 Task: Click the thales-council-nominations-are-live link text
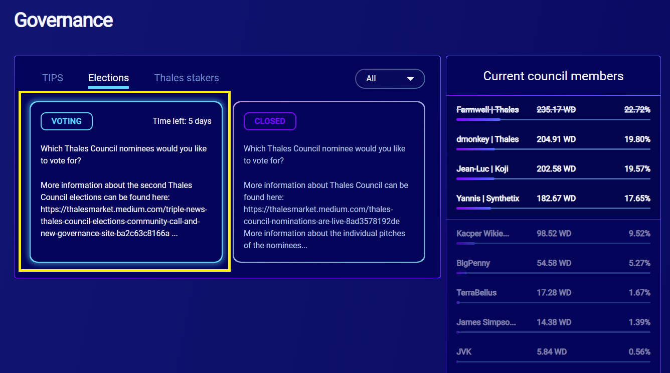pyautogui.click(x=321, y=215)
